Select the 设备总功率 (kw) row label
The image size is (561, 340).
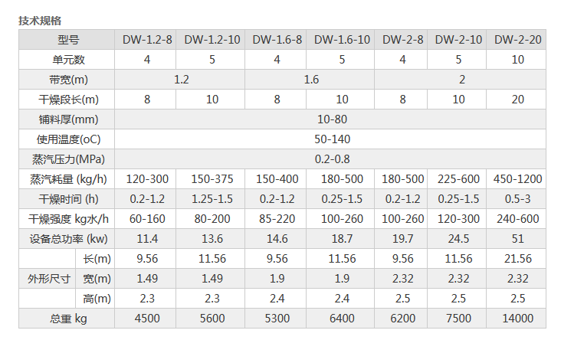point(68,239)
